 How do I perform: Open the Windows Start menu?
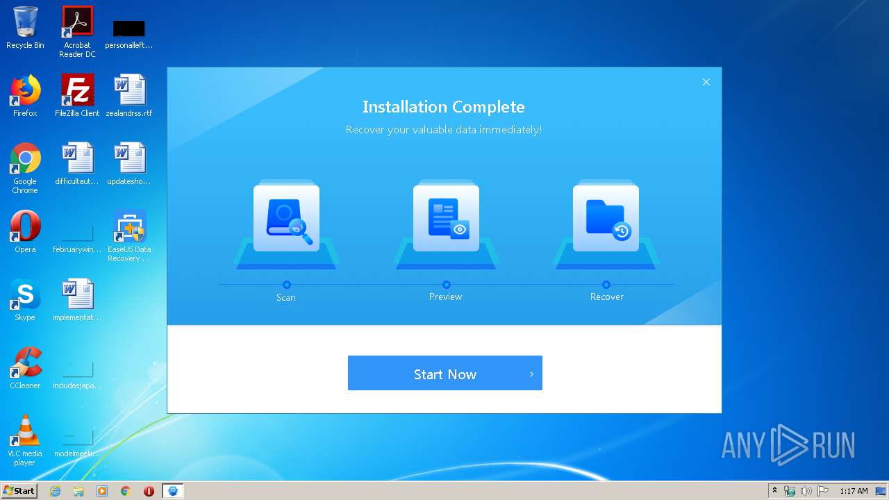19,490
